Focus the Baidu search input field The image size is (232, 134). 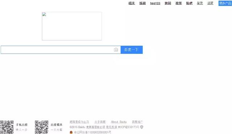61,50
